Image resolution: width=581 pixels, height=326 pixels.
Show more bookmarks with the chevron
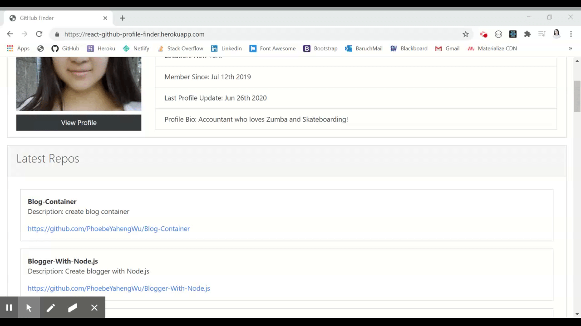pos(571,48)
